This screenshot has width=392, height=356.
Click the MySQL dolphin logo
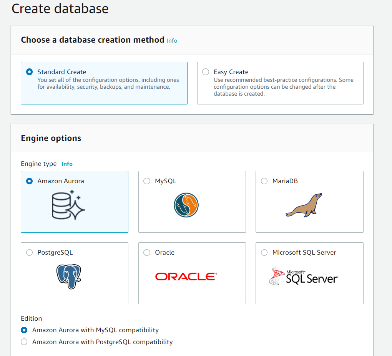point(186,206)
